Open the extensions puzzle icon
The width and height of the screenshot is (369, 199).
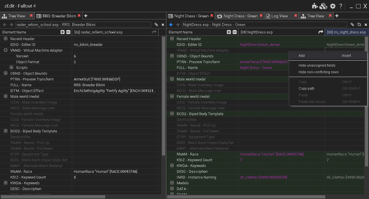click(315, 6)
